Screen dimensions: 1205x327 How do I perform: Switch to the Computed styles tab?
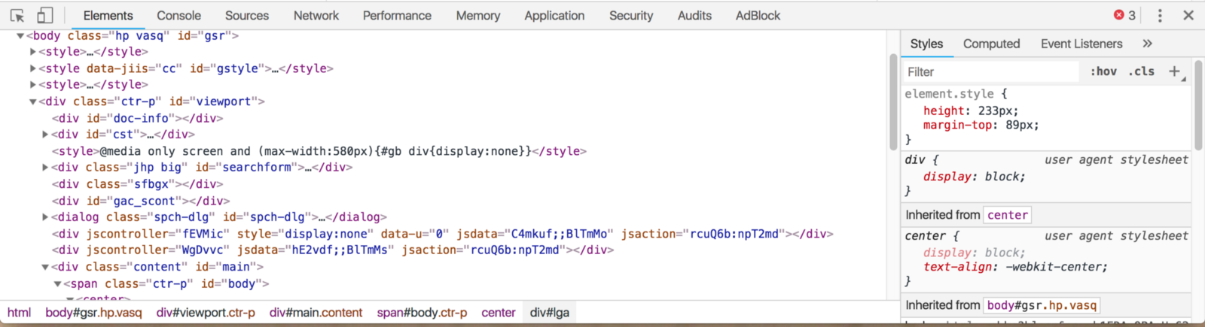(x=991, y=44)
